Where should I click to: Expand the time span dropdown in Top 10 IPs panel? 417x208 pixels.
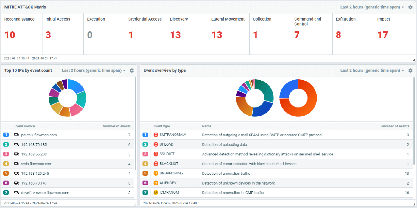[x=92, y=70]
